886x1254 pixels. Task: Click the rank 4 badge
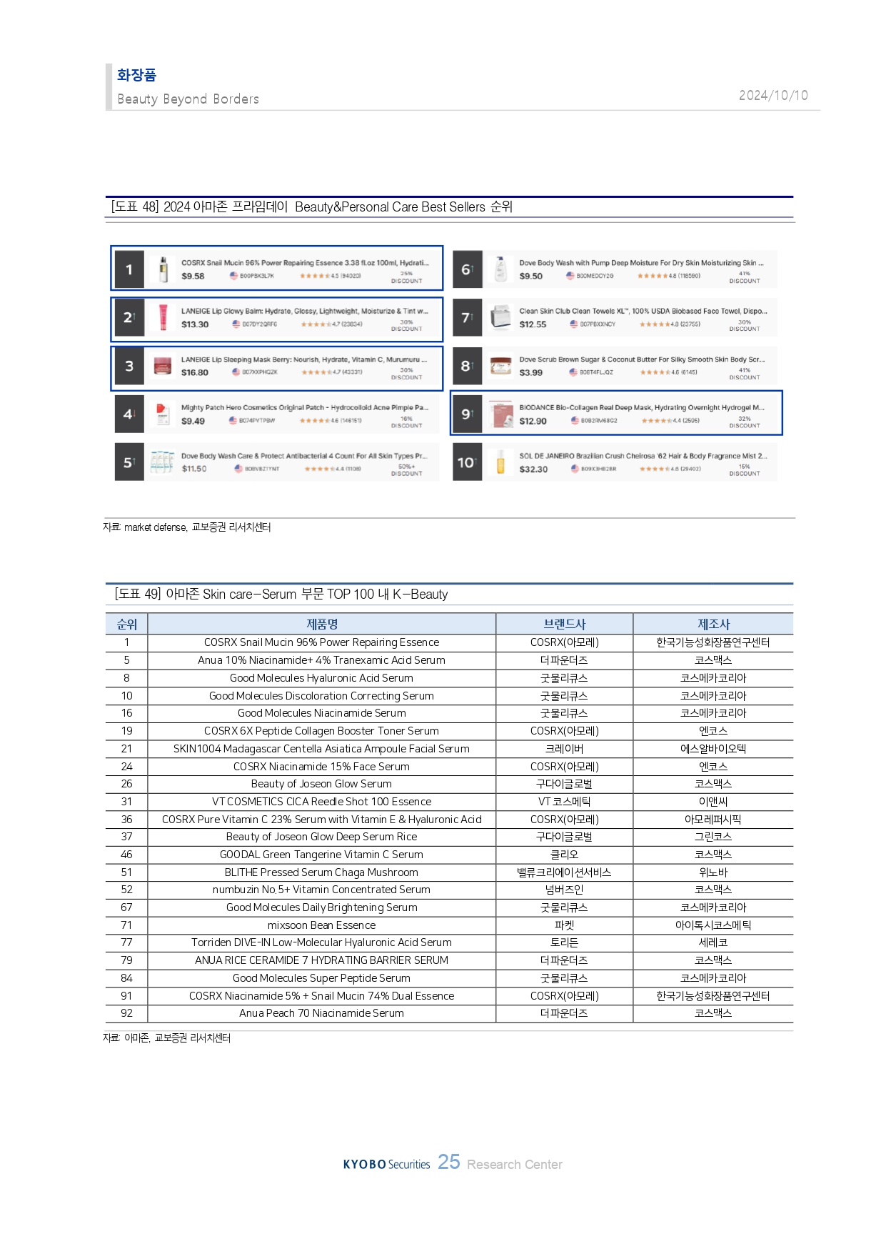129,414
